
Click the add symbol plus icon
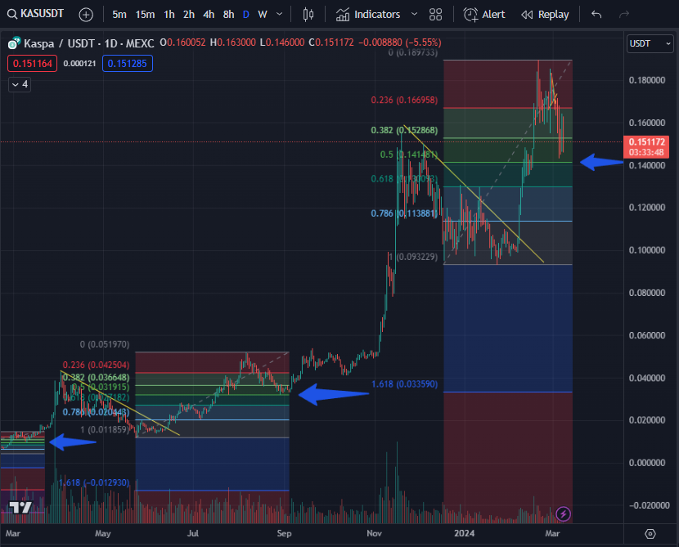click(x=86, y=15)
